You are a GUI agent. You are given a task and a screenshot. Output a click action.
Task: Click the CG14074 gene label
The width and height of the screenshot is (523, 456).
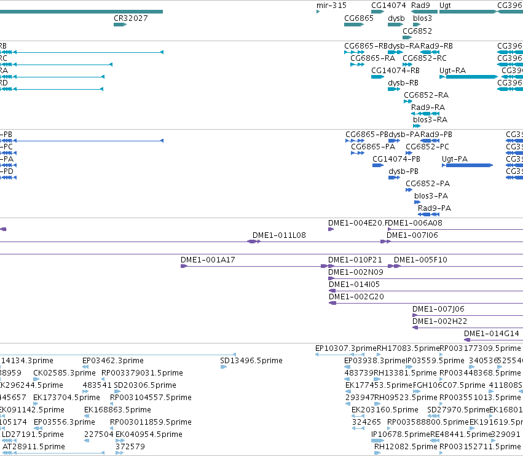(388, 6)
